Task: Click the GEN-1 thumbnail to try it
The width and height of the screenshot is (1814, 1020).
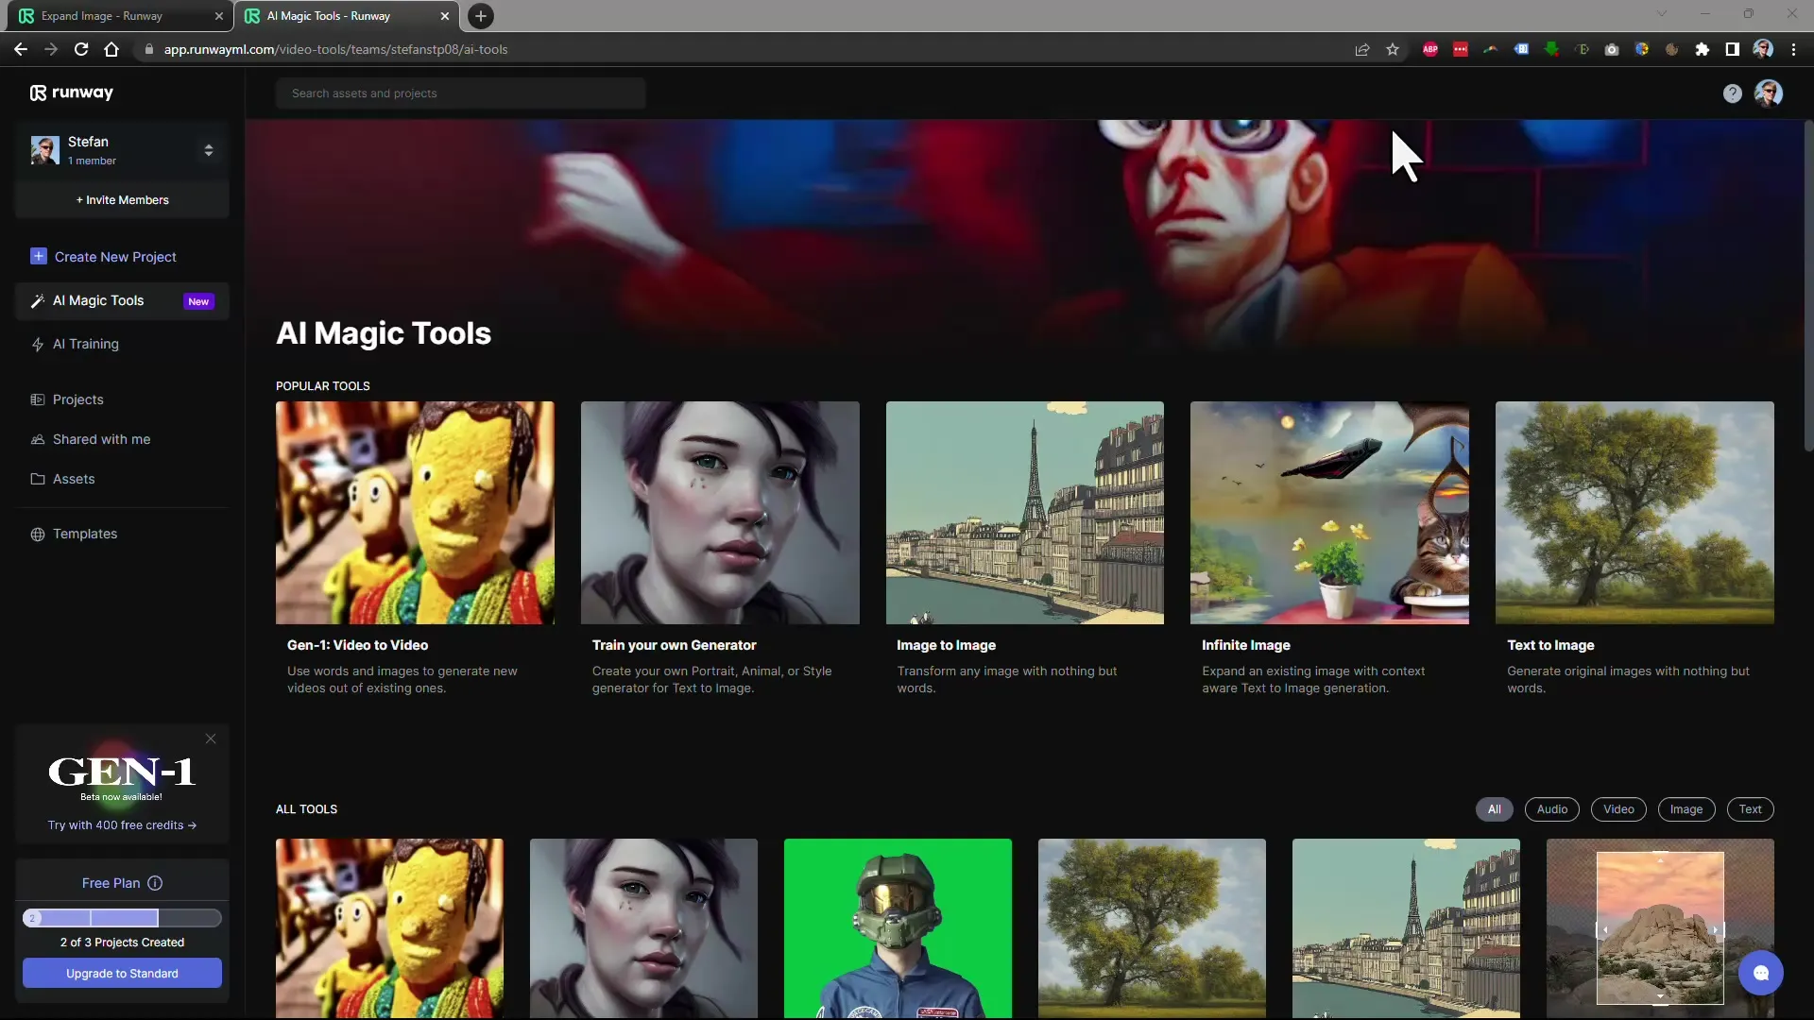Action: [122, 771]
